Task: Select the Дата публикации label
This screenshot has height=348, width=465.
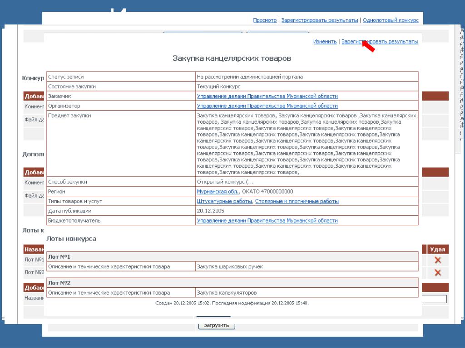Action: point(69,211)
